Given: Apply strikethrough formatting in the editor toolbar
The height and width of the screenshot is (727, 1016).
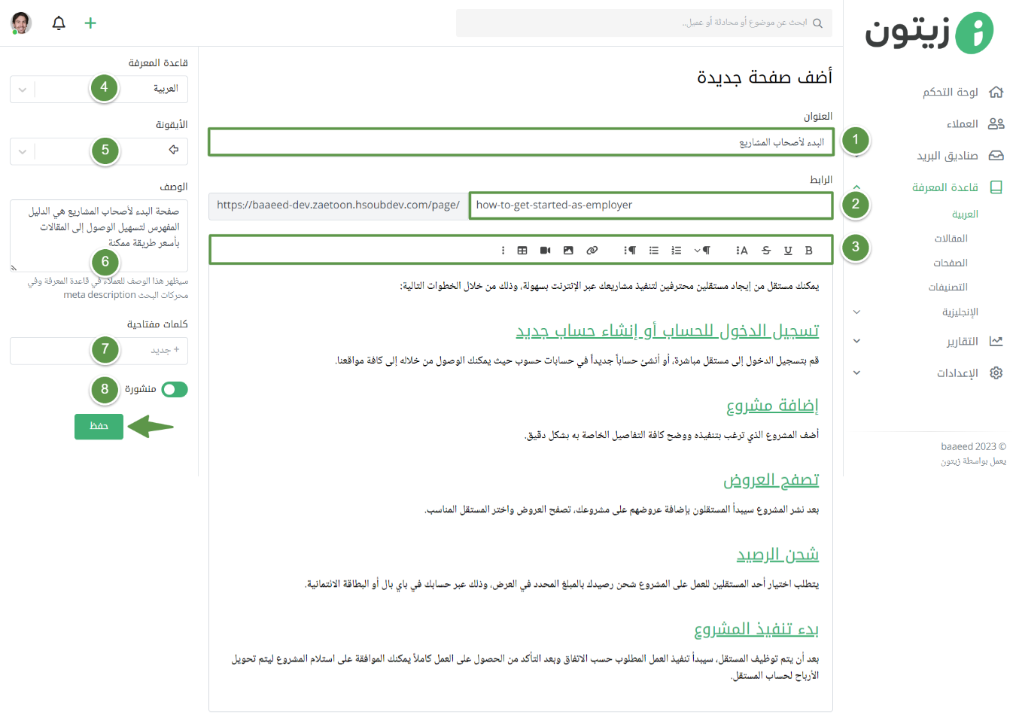Looking at the screenshot, I should [766, 251].
